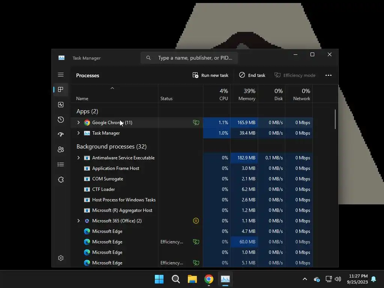
Task: Open the notification bell in system tray
Action: tap(374, 279)
